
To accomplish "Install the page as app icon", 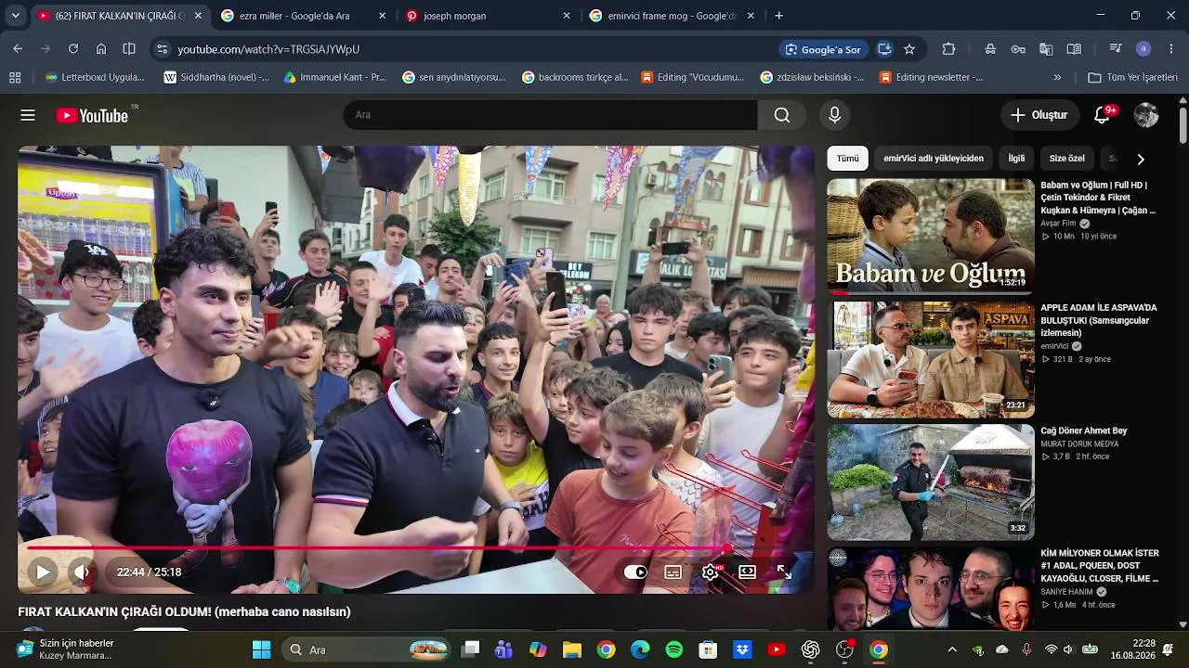I will point(884,49).
